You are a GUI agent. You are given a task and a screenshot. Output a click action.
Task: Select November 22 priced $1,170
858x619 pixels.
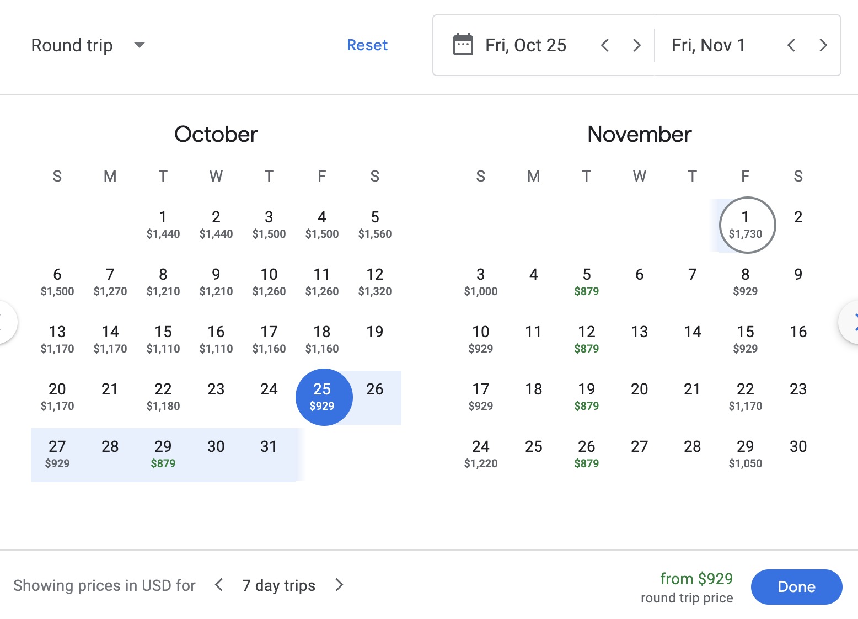746,396
